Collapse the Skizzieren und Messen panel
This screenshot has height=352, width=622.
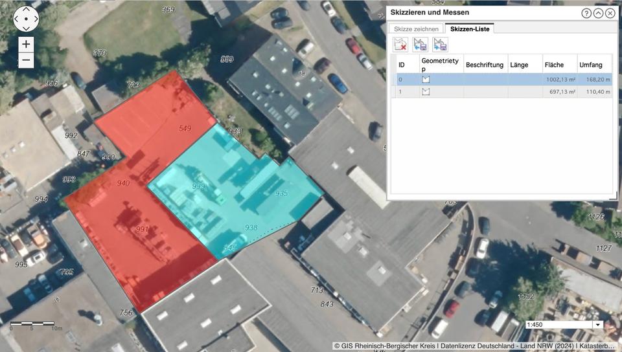click(x=598, y=13)
